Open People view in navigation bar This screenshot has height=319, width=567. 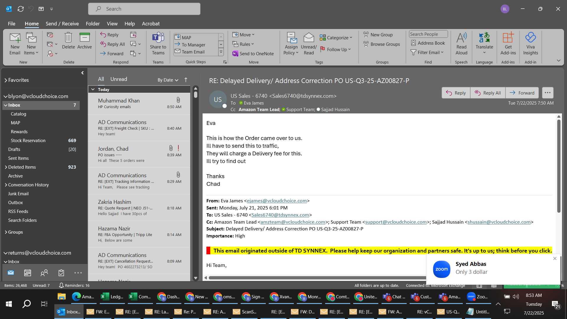pos(44,273)
